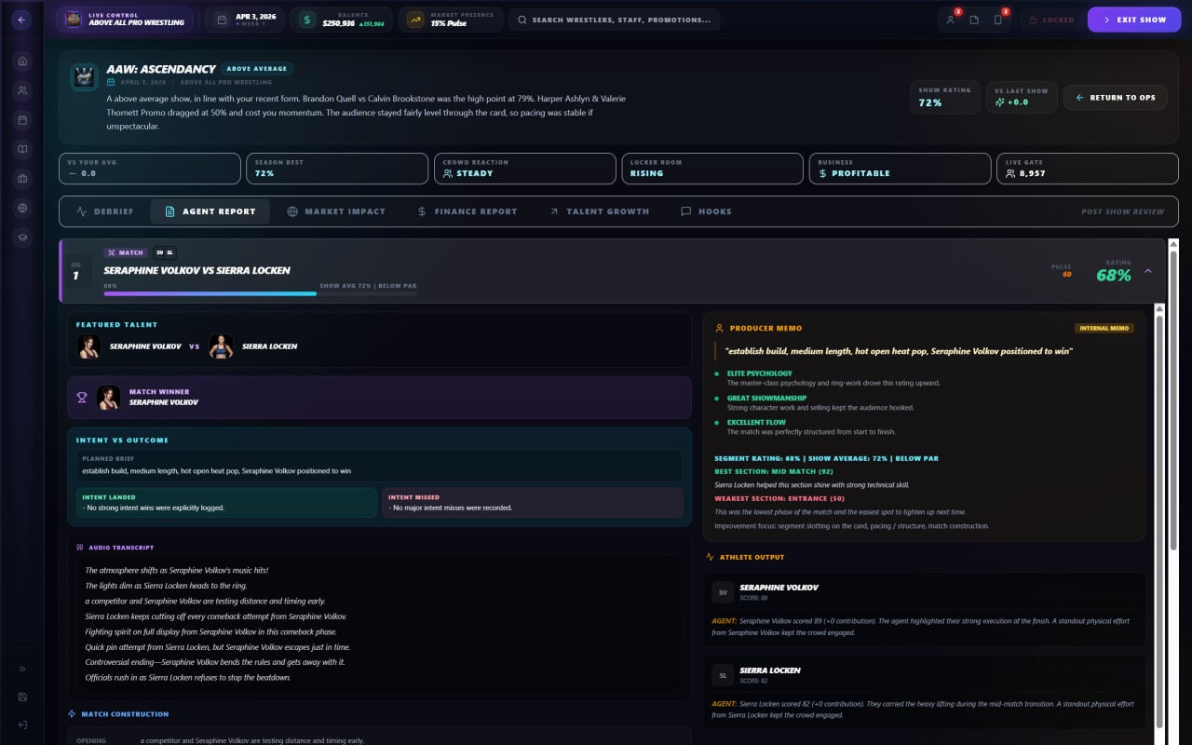1192x745 pixels.
Task: Click the Vs Your Avg stat card
Action: tap(150, 169)
